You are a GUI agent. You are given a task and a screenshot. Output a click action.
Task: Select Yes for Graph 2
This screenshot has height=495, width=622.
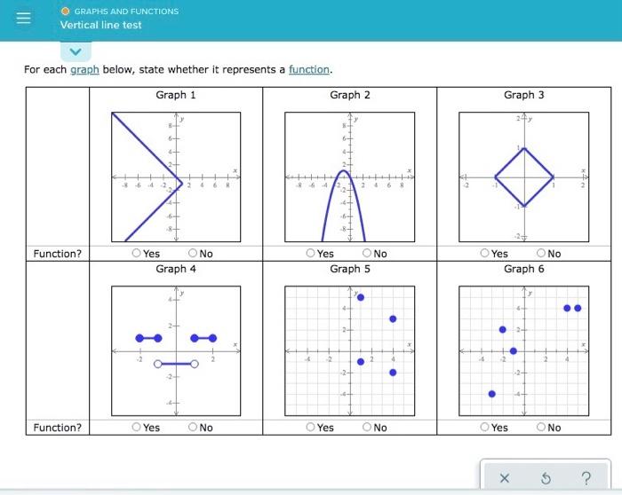[311, 253]
